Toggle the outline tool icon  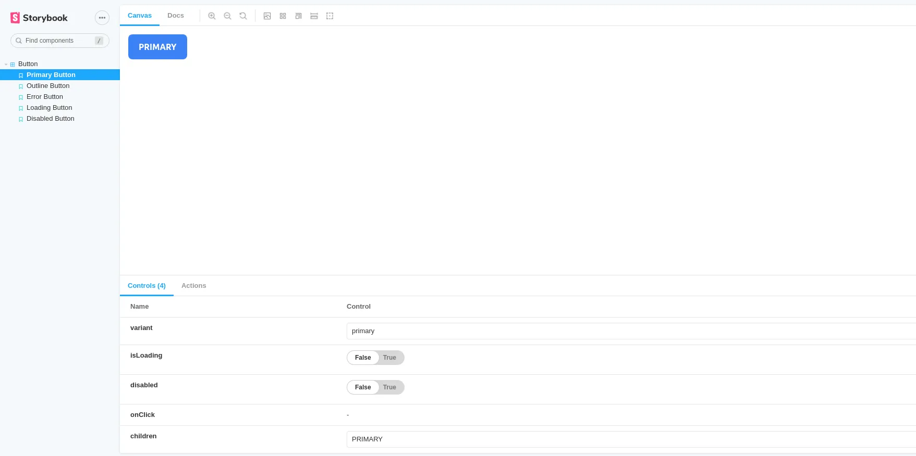[x=329, y=16]
